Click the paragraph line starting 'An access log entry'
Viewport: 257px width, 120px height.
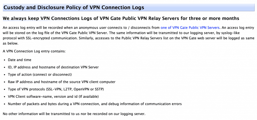point(128,28)
